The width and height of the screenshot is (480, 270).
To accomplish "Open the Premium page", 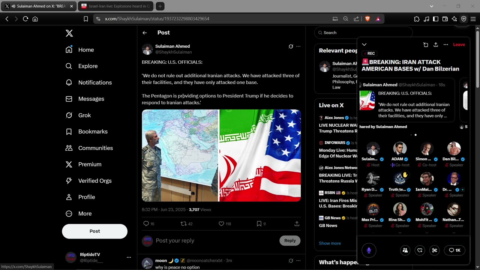I will pos(83,164).
